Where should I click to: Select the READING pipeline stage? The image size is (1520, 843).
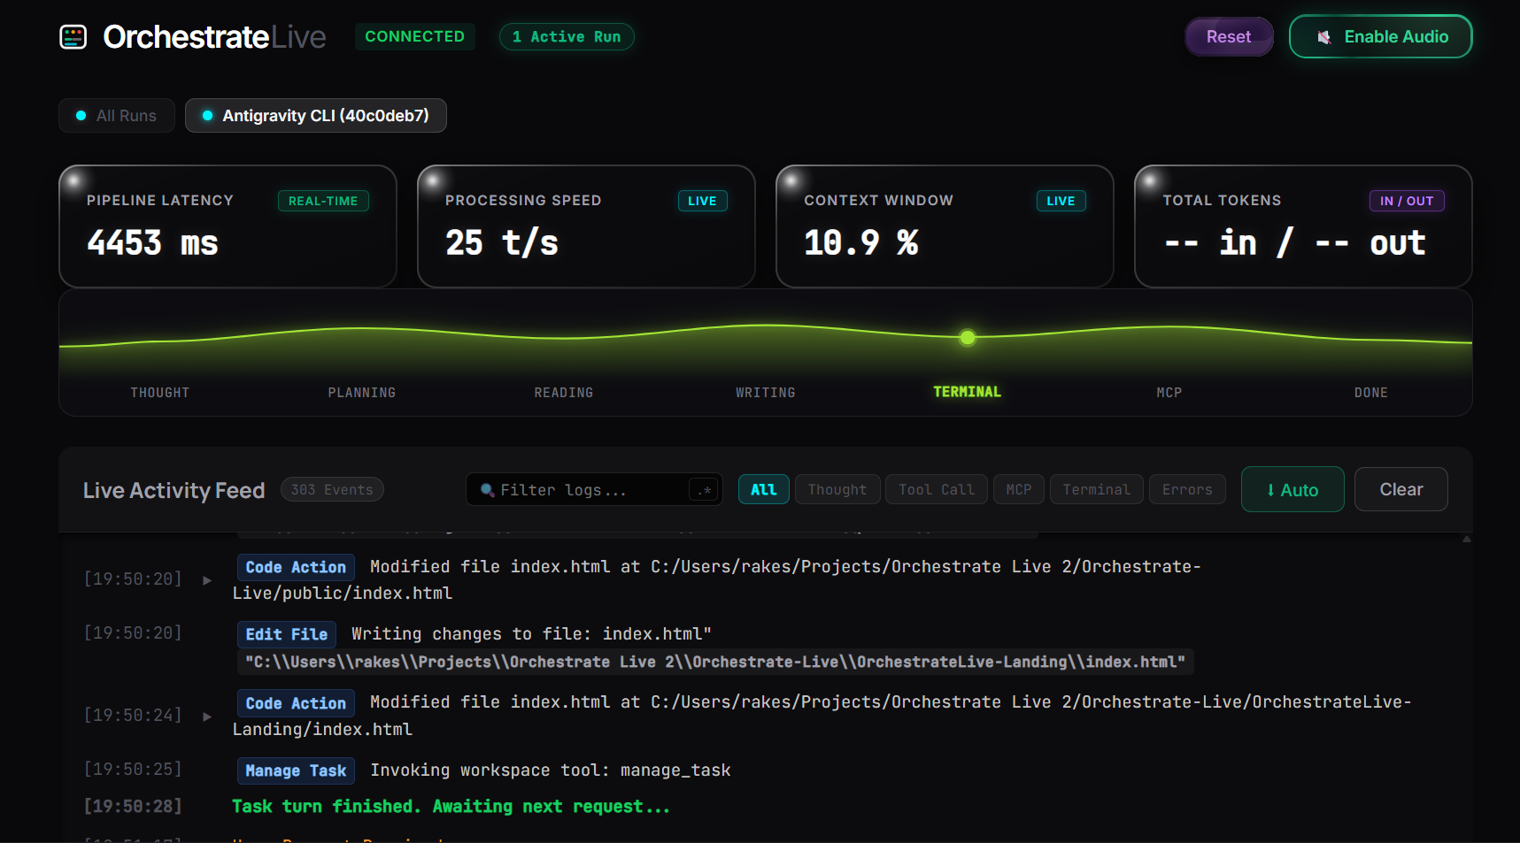coord(564,393)
